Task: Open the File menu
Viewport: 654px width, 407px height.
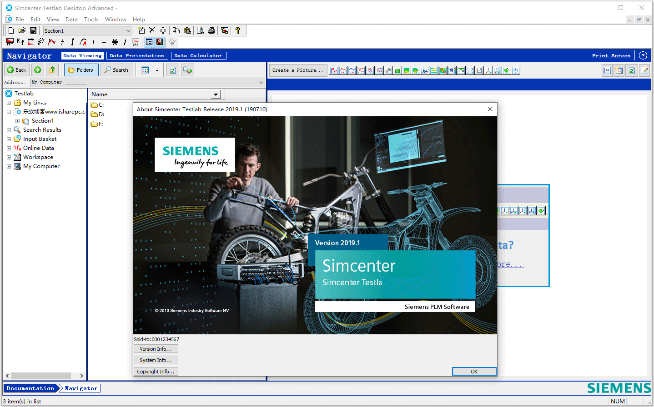Action: 20,20
